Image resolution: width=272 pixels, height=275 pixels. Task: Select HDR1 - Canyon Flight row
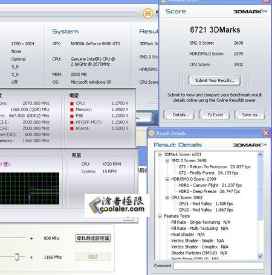pos(210,185)
